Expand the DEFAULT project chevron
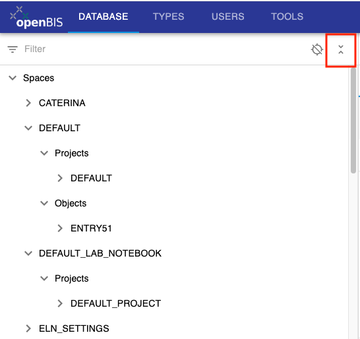The width and height of the screenshot is (360, 339). point(60,178)
